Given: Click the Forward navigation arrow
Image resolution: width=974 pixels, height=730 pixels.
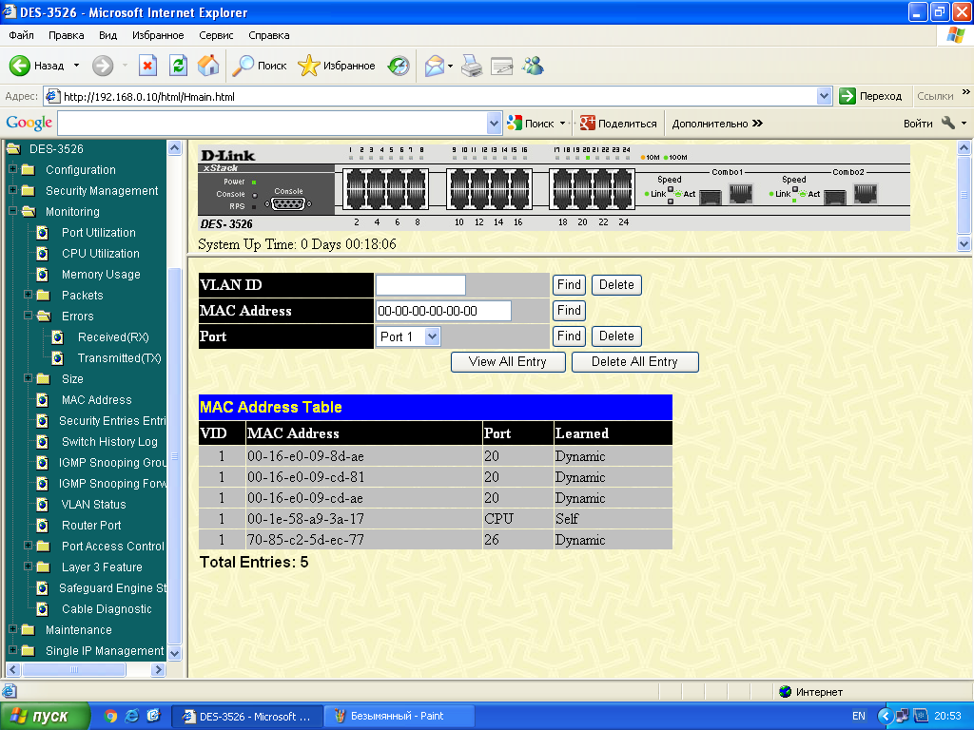Looking at the screenshot, I should (103, 66).
